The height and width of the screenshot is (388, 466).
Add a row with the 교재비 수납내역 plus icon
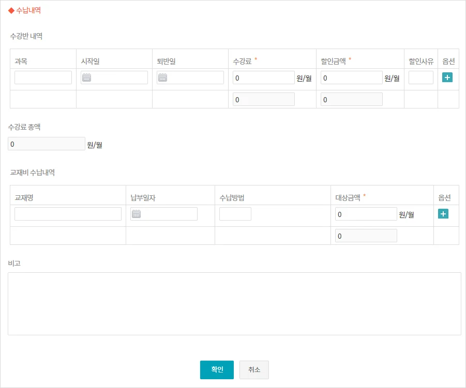click(443, 214)
